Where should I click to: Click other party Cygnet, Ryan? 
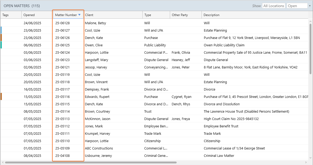181,97
